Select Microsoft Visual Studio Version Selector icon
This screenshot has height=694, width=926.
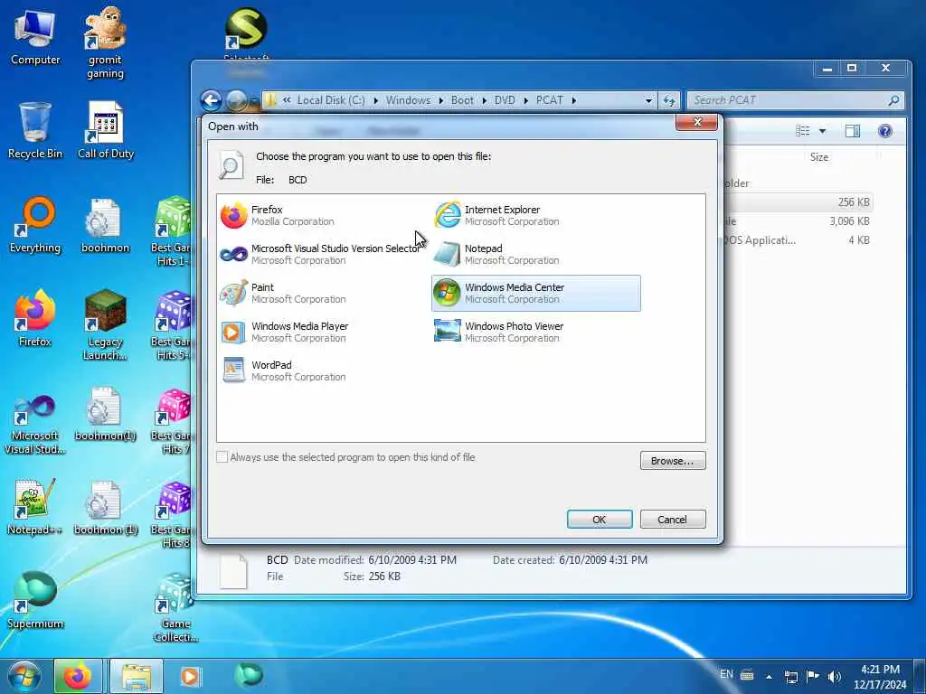pos(234,254)
